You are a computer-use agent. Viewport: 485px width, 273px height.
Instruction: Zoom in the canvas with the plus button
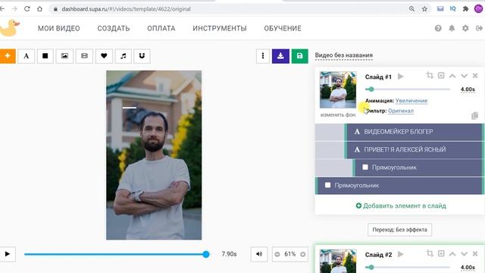point(303,255)
